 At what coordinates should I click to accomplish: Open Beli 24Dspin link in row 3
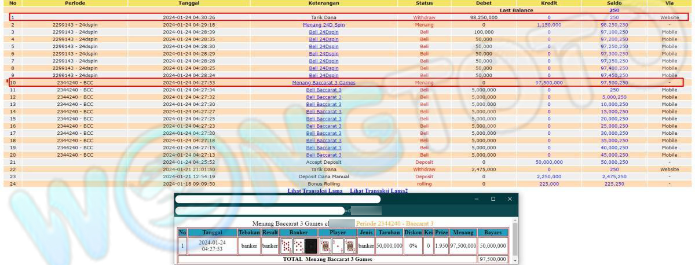tap(324, 32)
